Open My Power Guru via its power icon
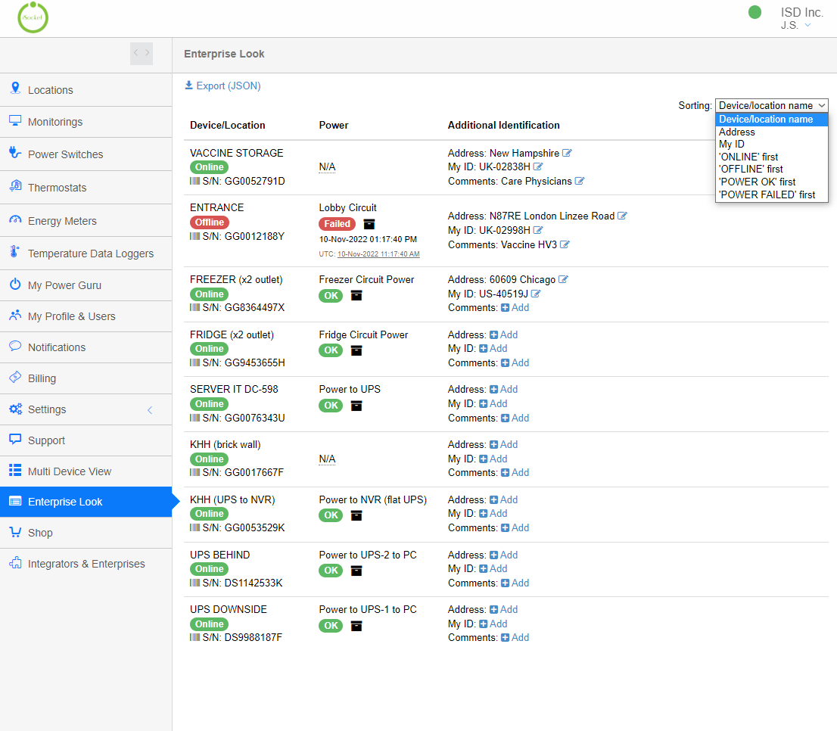Screen dimensions: 837x731 pos(15,284)
